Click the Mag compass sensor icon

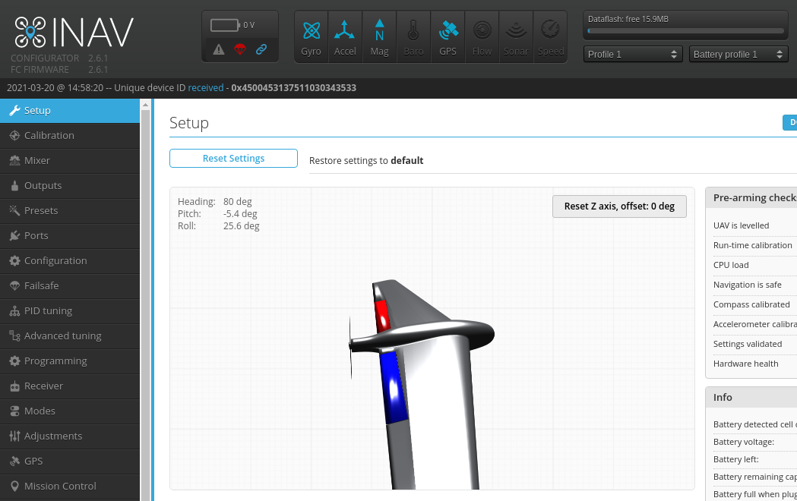point(379,37)
